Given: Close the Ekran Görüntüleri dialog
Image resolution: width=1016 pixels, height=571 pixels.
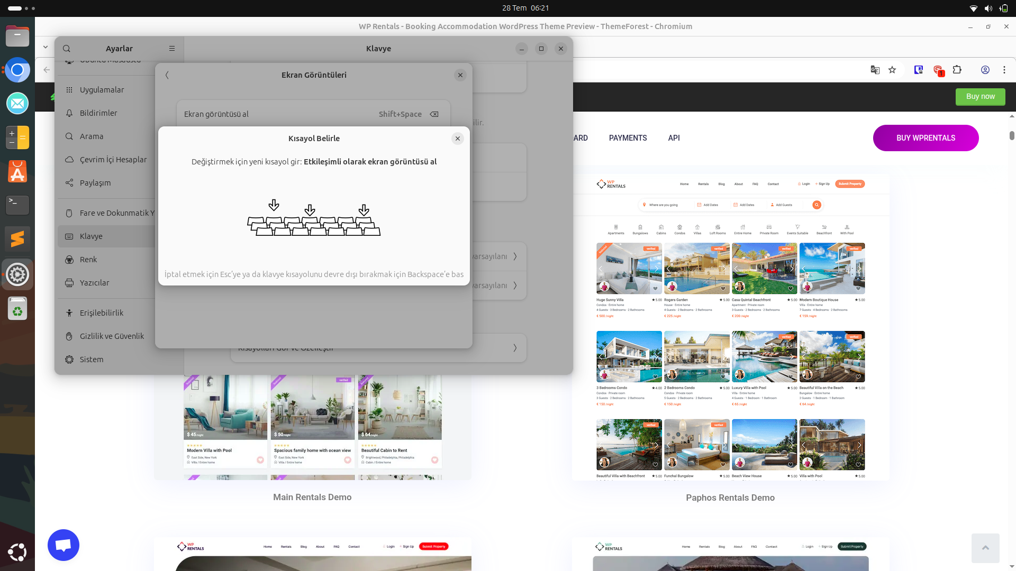Looking at the screenshot, I should pyautogui.click(x=460, y=75).
